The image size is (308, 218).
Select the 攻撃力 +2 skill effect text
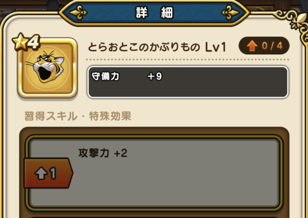pyautogui.click(x=103, y=153)
